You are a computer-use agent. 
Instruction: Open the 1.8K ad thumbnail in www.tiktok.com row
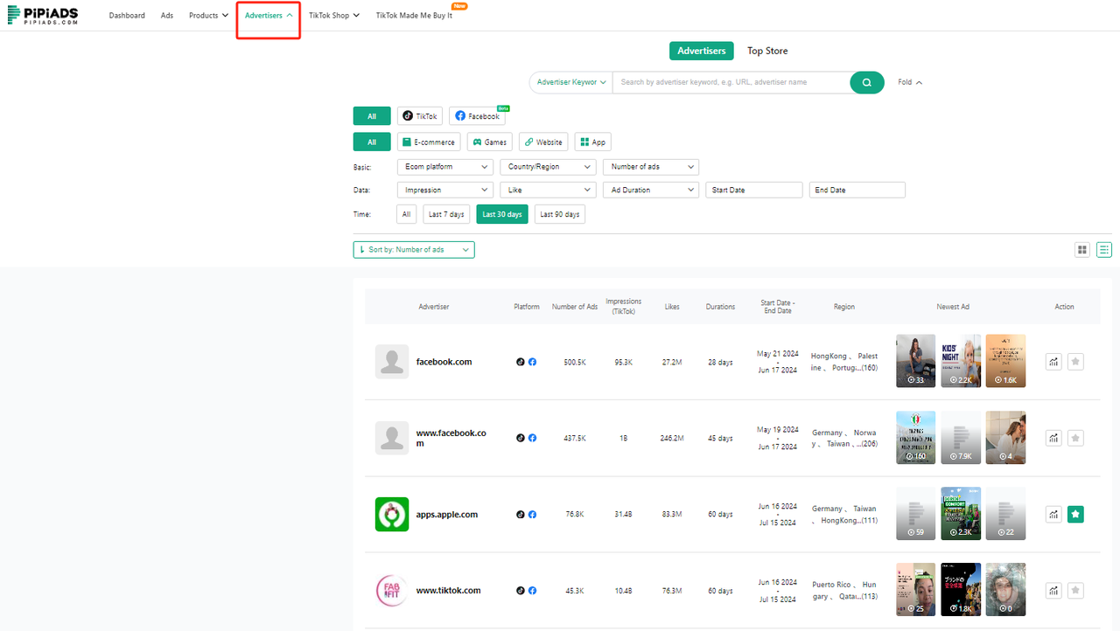961,590
